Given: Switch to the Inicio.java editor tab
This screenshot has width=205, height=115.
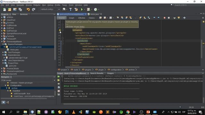Looking at the screenshot, I should click(x=94, y=14).
